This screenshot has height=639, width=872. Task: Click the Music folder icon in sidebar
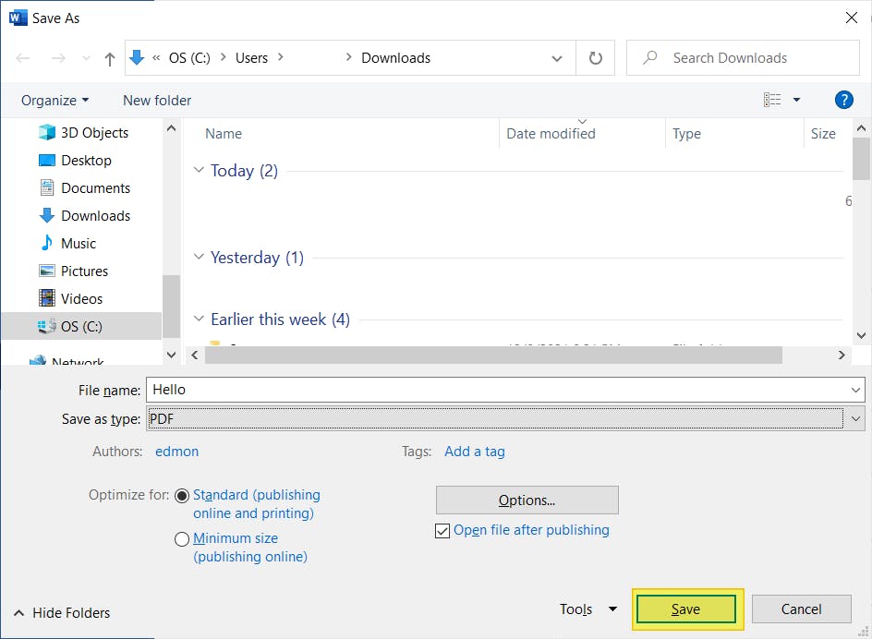(47, 244)
